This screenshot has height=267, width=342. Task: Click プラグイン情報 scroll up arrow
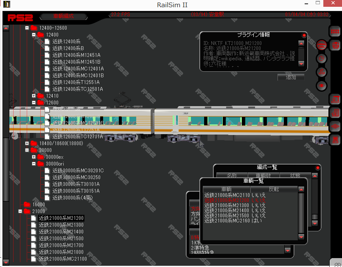point(301,43)
